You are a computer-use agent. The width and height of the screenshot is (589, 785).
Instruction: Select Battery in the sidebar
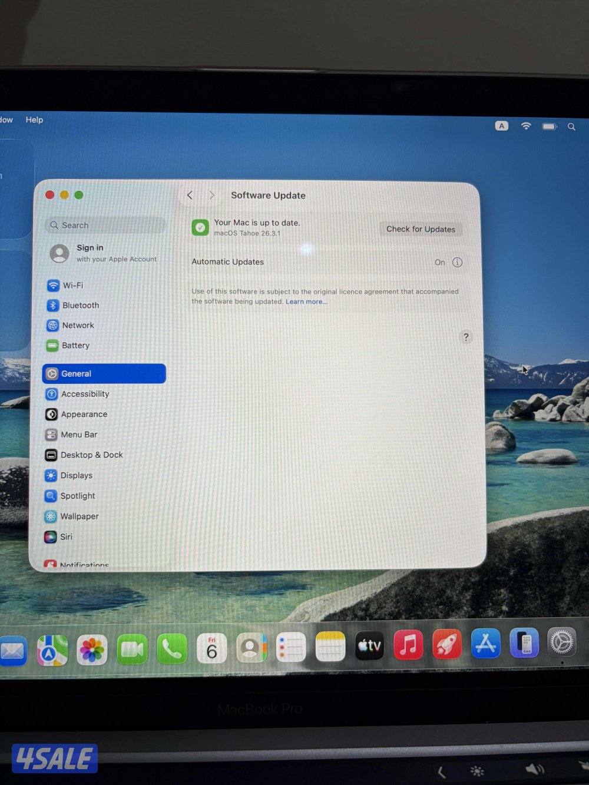click(75, 346)
